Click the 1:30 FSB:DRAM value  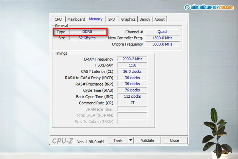pyautogui.click(x=132, y=65)
